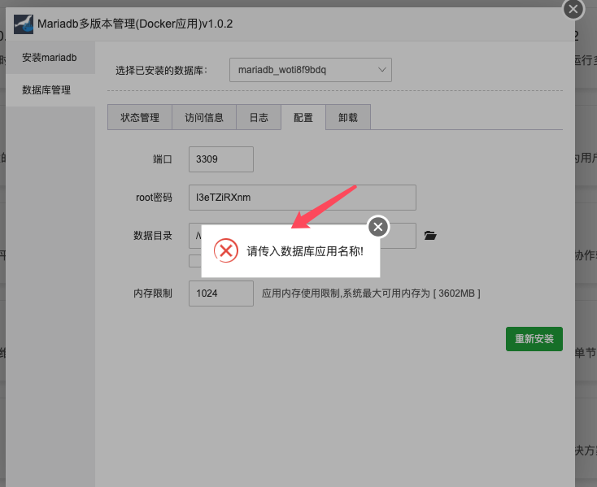The width and height of the screenshot is (597, 487).
Task: Click the memory limit hint text
Action: click(x=371, y=294)
